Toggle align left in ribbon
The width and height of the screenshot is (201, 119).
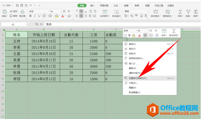[x=77, y=16]
